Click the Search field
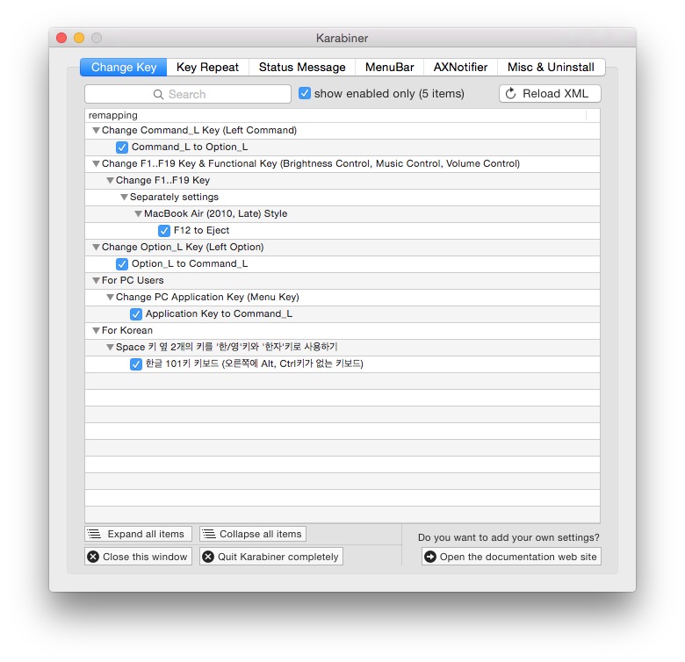685x662 pixels. (x=188, y=94)
